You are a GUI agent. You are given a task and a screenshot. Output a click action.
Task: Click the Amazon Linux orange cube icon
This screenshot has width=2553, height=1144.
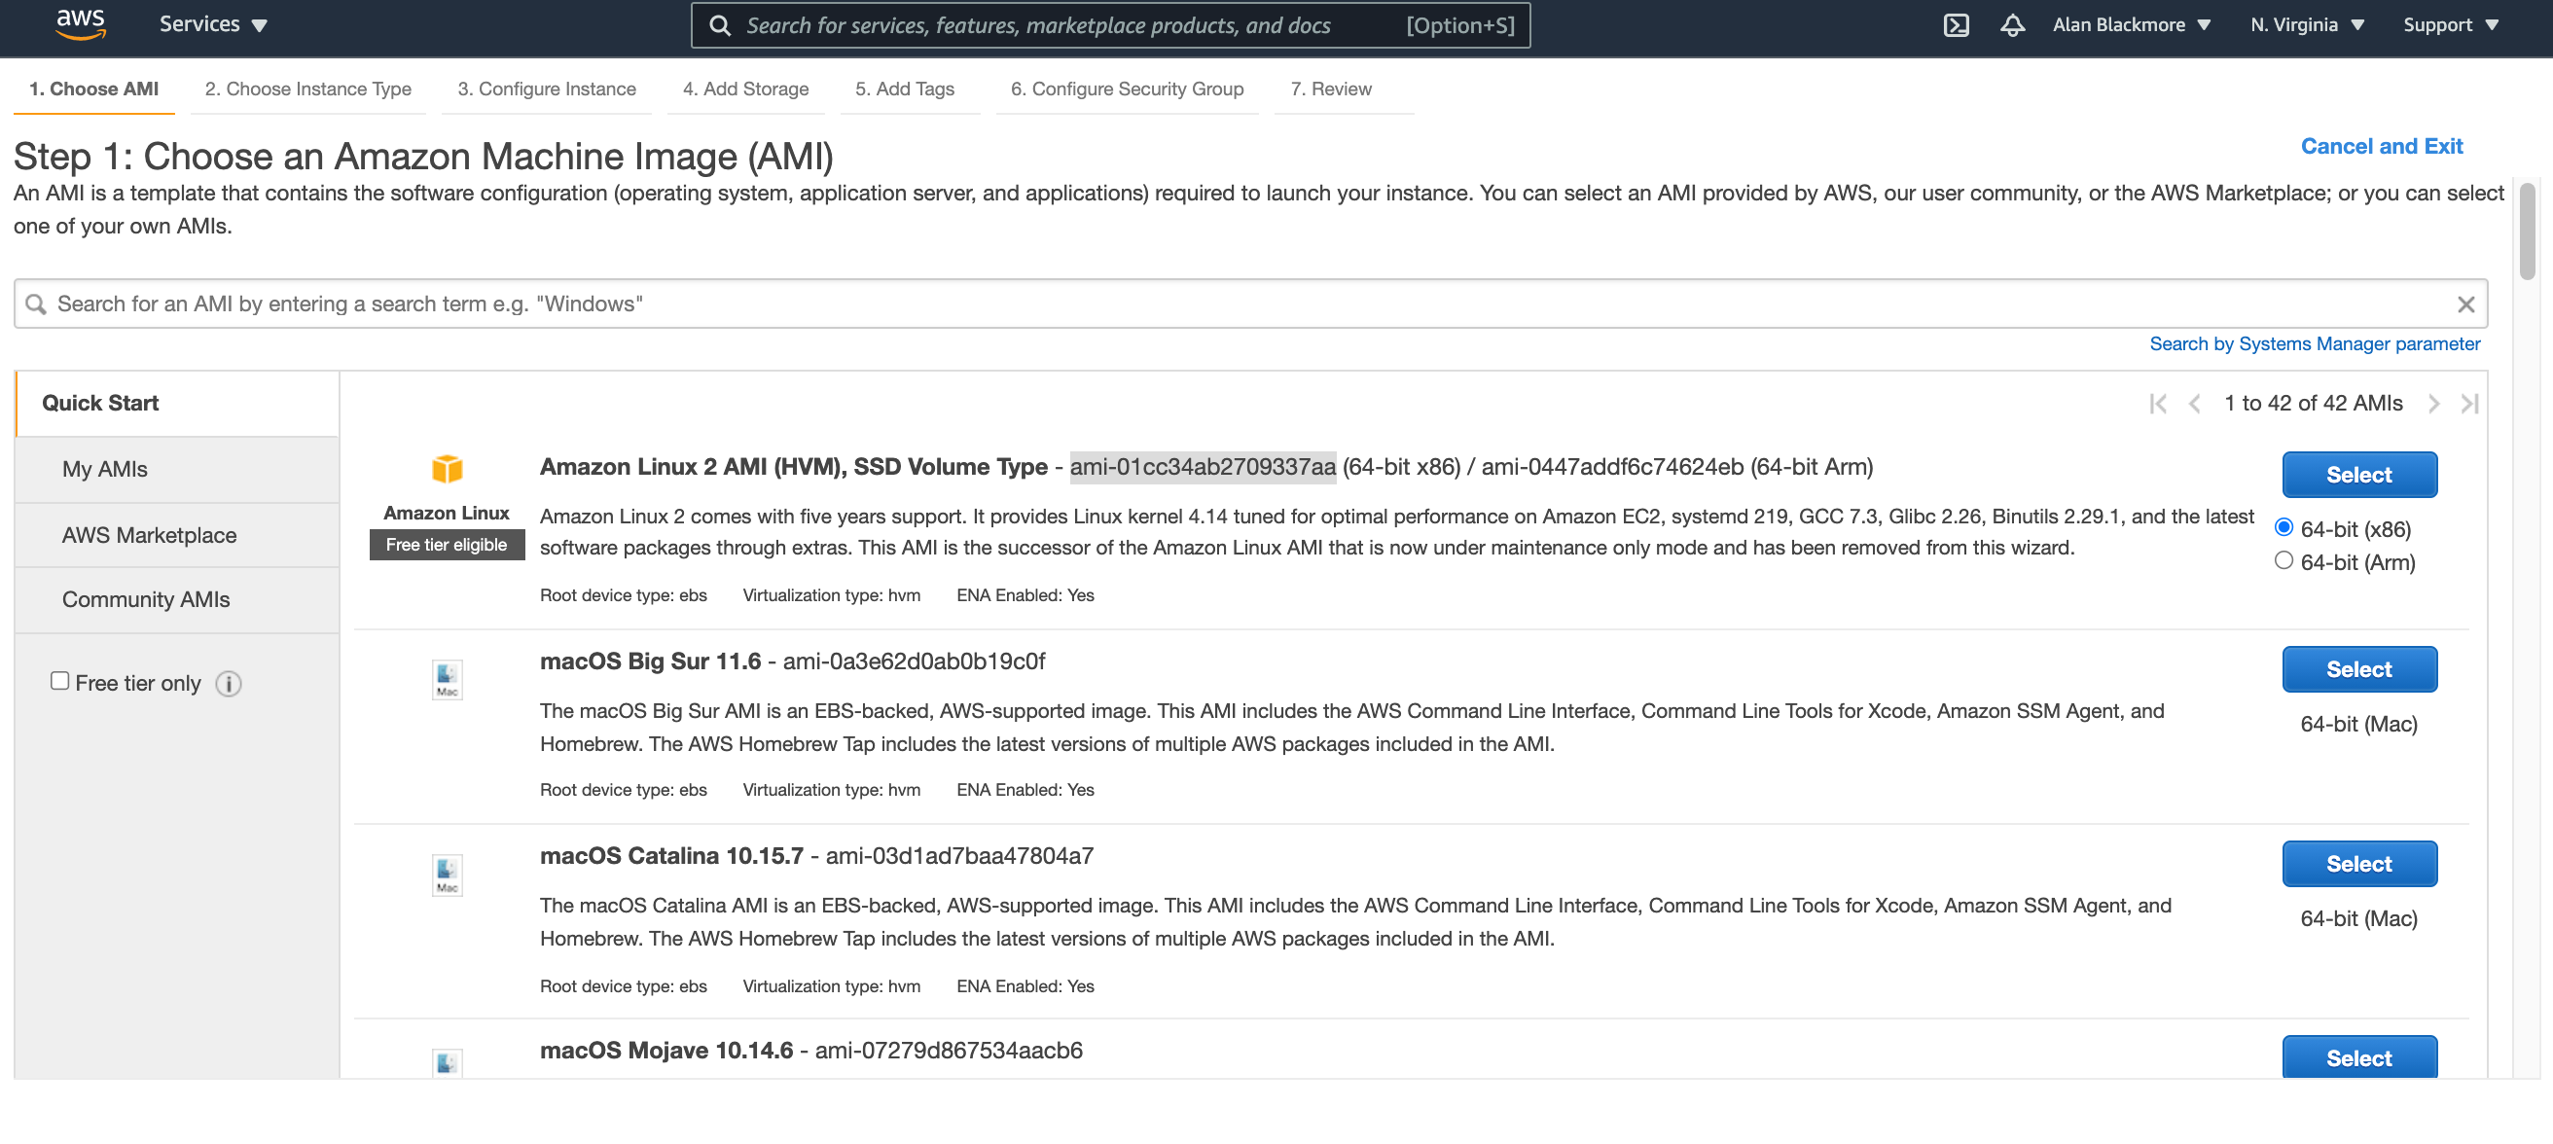coord(447,468)
